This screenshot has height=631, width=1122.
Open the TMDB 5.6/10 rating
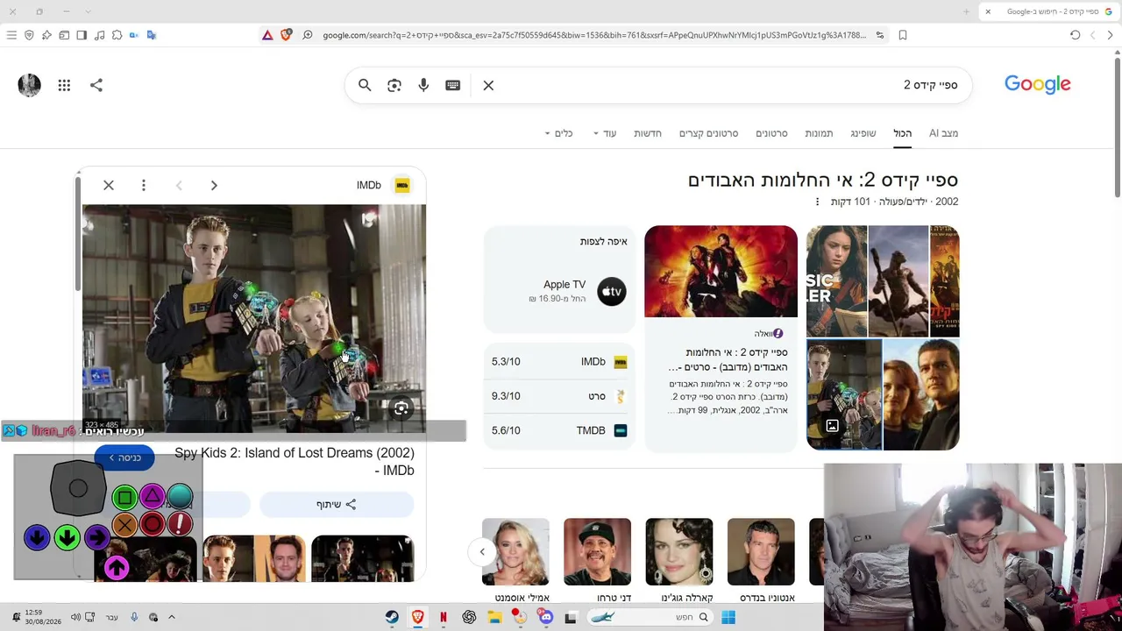tap(559, 430)
